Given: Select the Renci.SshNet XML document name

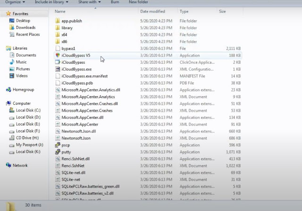Looking at the screenshot, I should click(x=73, y=166).
